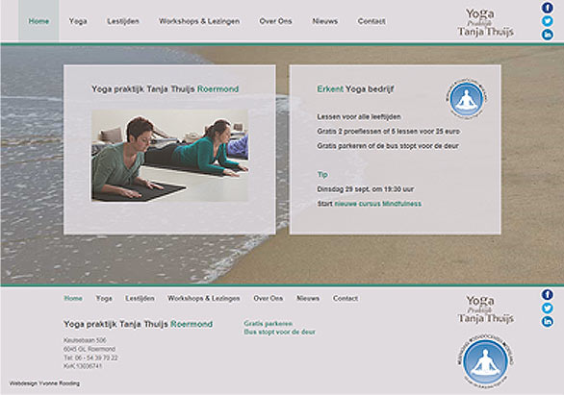Viewport: 564px width, 395px height.
Task: Click the Gratis parkeren footer link
Action: [x=268, y=324]
